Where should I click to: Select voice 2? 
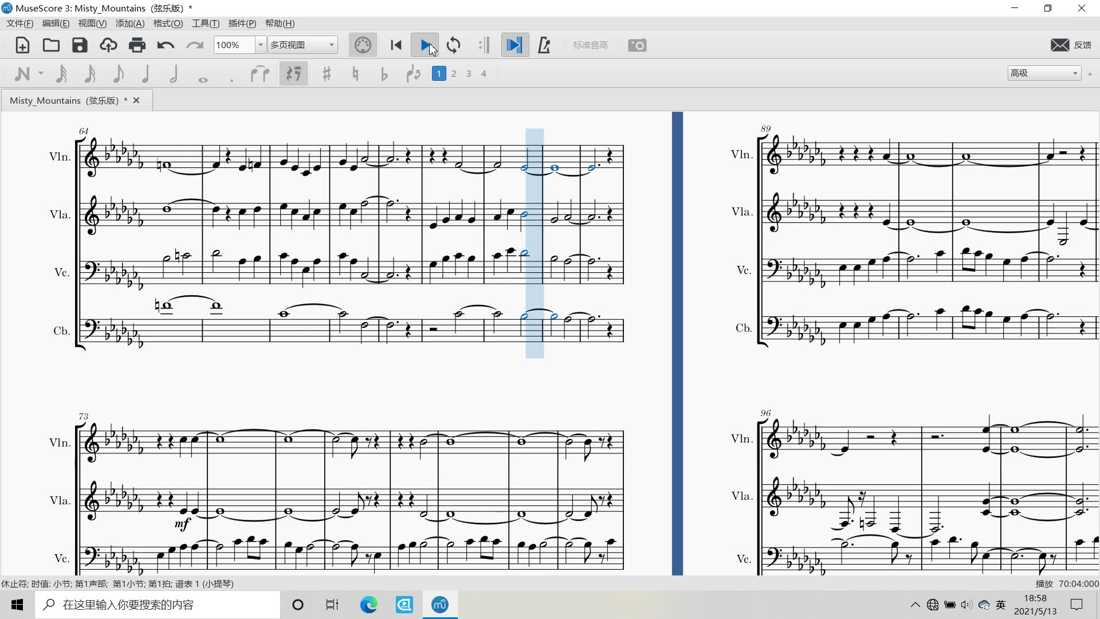(x=454, y=73)
